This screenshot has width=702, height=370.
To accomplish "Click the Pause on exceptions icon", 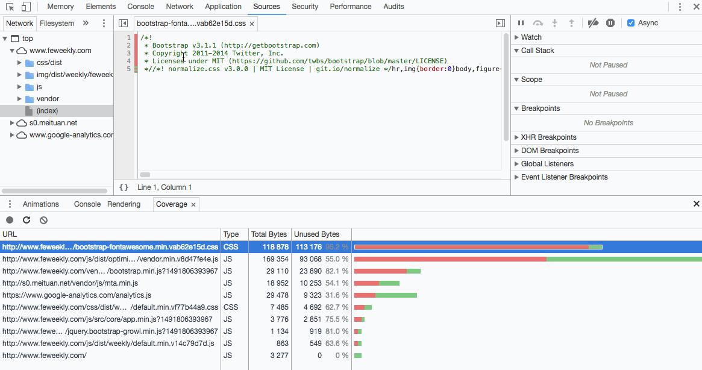I will tap(610, 22).
